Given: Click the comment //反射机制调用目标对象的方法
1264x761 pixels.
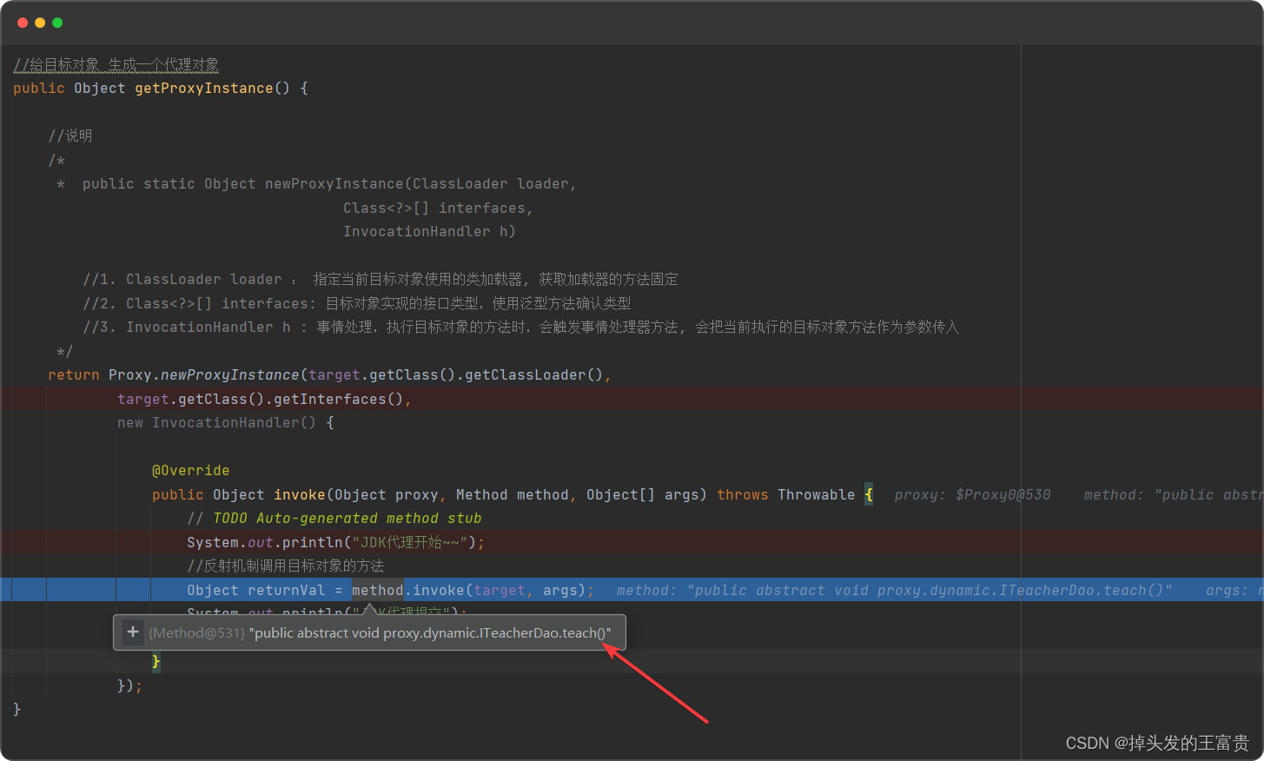Looking at the screenshot, I should (x=286, y=566).
